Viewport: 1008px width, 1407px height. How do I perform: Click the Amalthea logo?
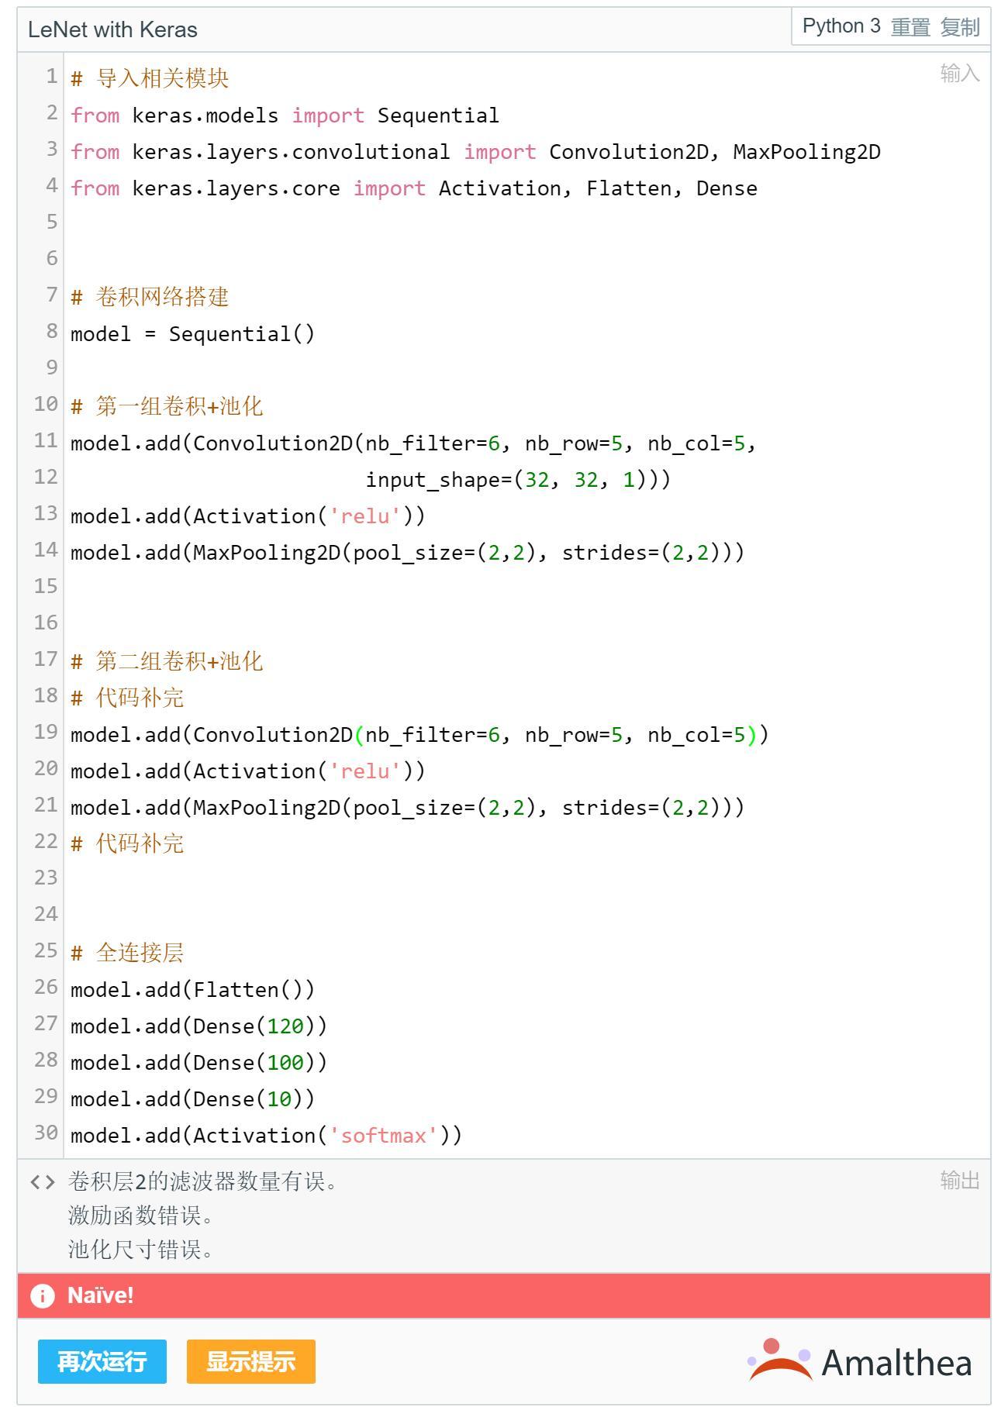click(x=859, y=1361)
